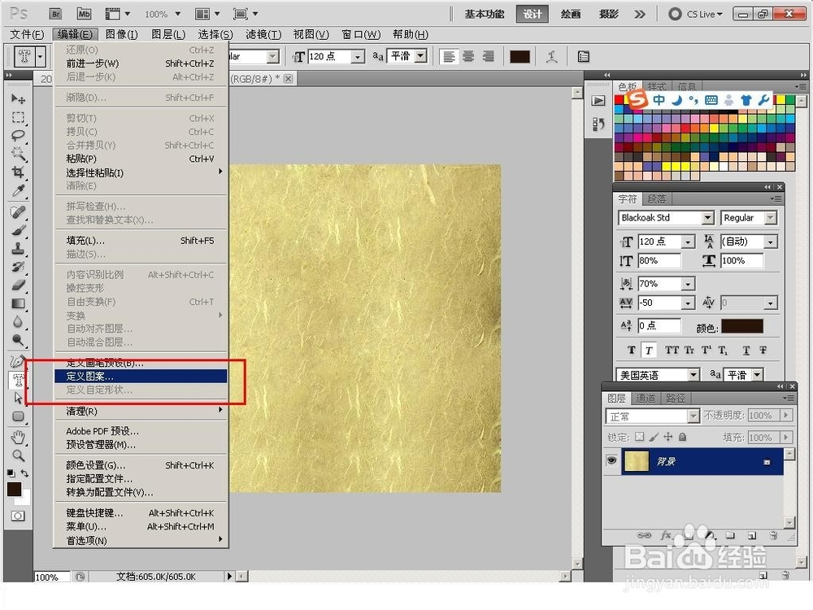Hide the 背景 layer
The height and width of the screenshot is (610, 813).
(x=611, y=460)
